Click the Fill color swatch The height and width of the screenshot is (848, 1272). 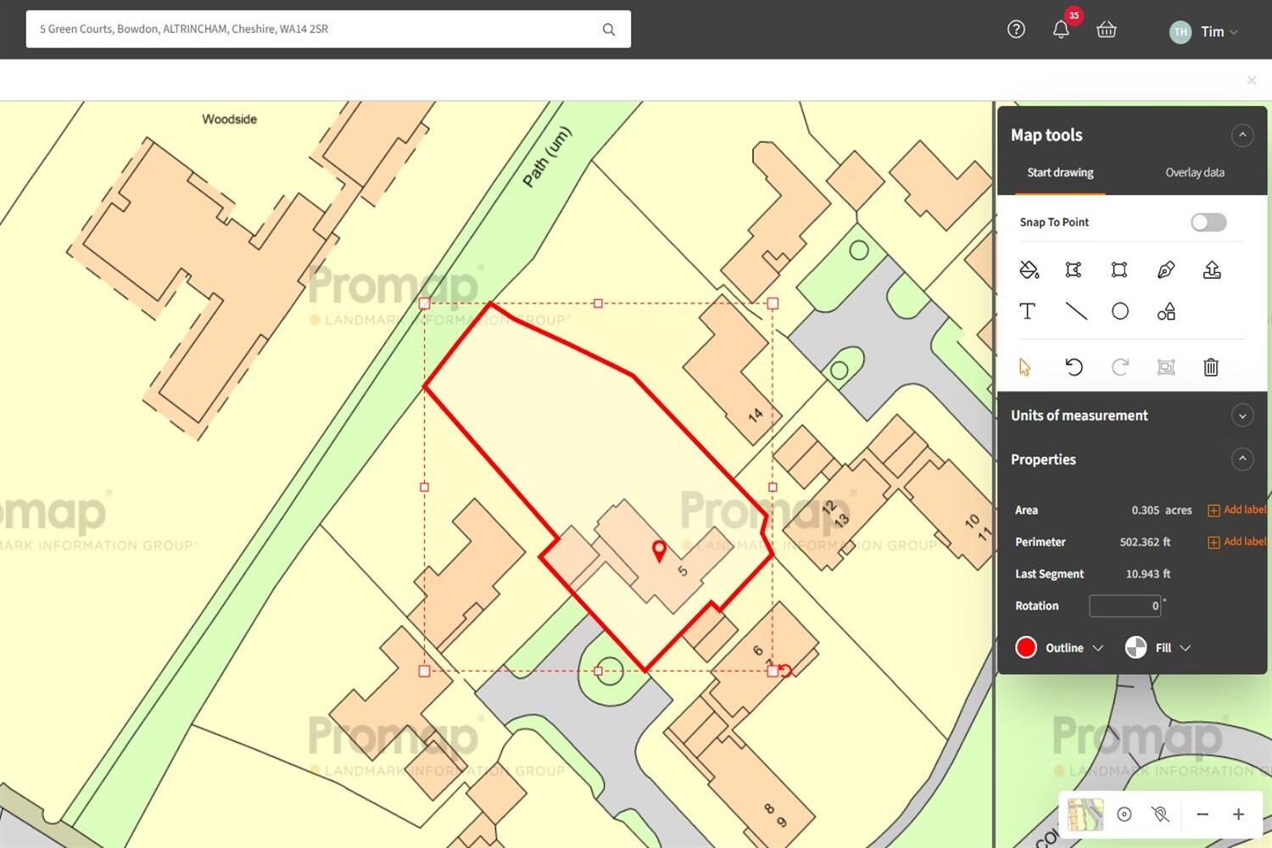tap(1135, 648)
